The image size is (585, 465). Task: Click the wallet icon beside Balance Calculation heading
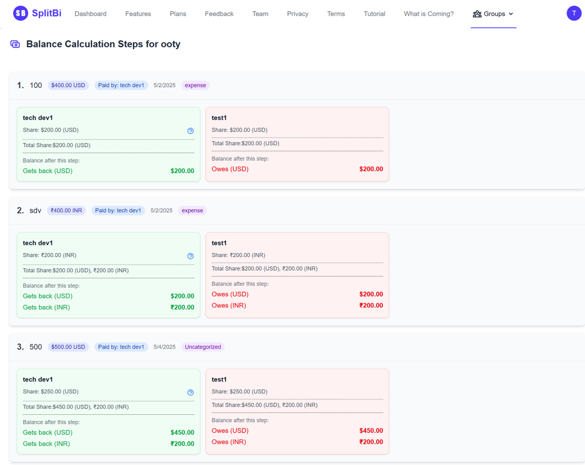point(15,44)
